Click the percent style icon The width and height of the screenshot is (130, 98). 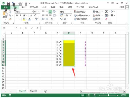point(67,15)
